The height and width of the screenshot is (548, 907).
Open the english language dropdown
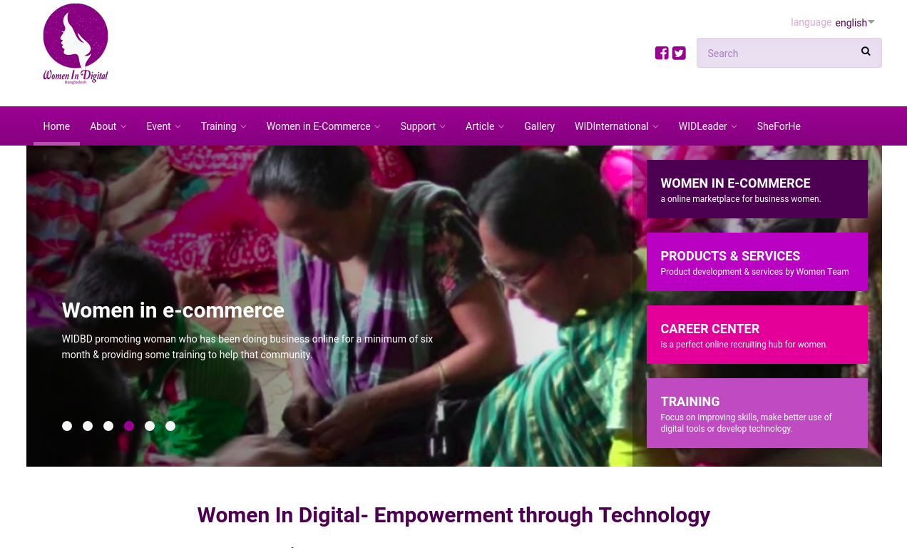click(855, 23)
